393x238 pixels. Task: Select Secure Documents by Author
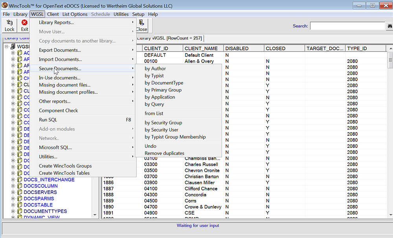(178, 68)
